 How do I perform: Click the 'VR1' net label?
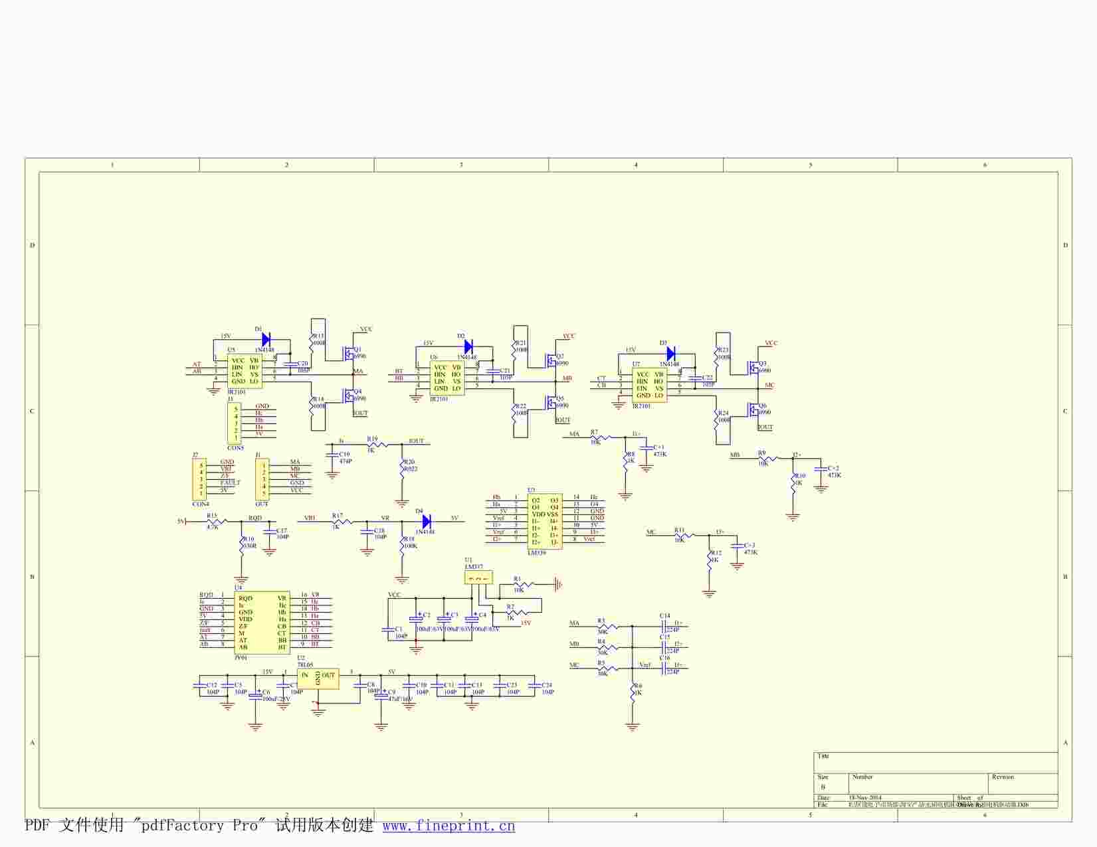pyautogui.click(x=310, y=518)
